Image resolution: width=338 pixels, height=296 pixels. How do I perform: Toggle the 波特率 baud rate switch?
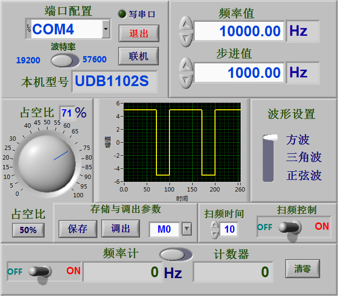pyautogui.click(x=65, y=60)
